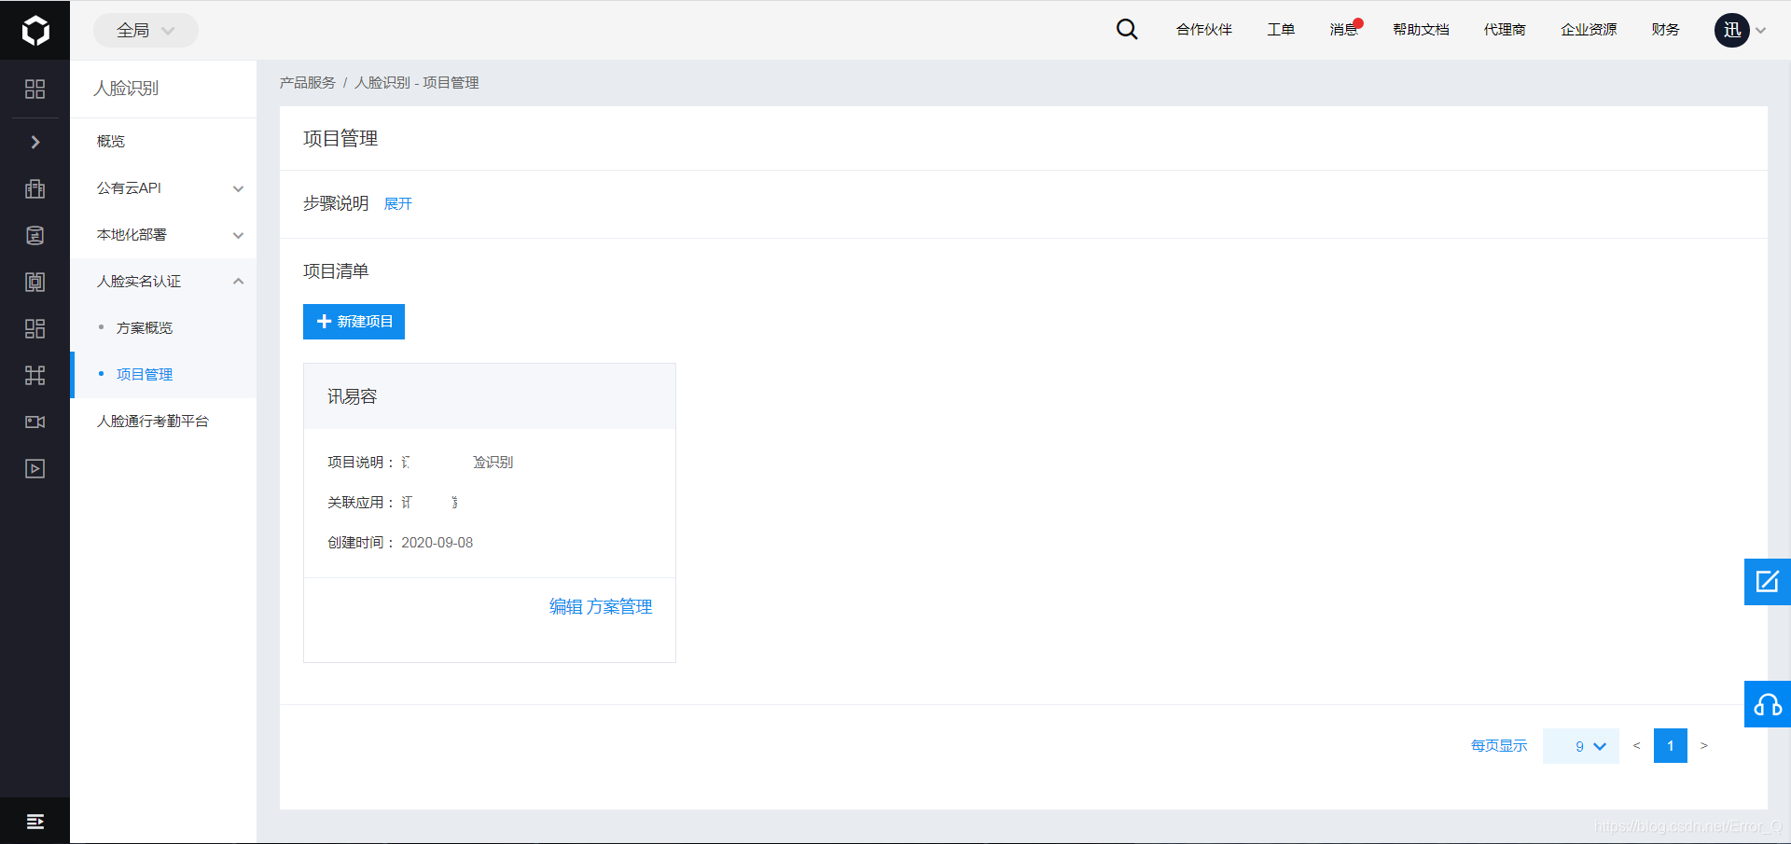Open the blue edit feedback floating button

tap(1768, 582)
